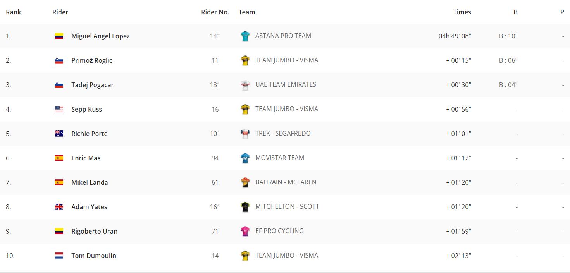Click the Bahrain - McLaren jersey icon
Screen dimensions: 570x273
pyautogui.click(x=245, y=182)
